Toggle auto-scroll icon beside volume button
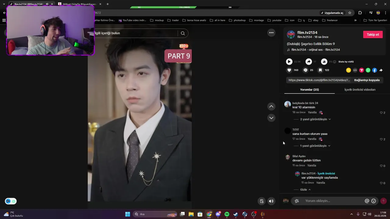 [x=262, y=201]
